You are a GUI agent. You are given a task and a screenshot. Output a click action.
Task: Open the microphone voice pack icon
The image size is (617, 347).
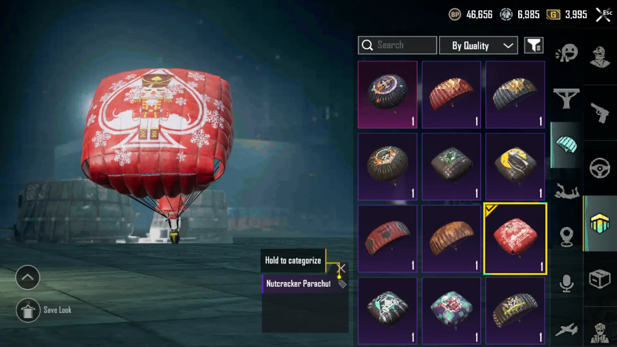567,283
